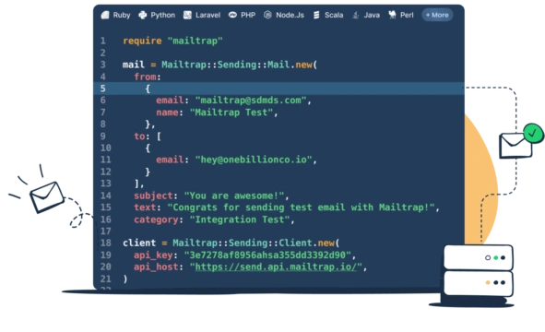Screen dimensions: 545x332
Task: Open the Java tab label
Action: pos(372,16)
